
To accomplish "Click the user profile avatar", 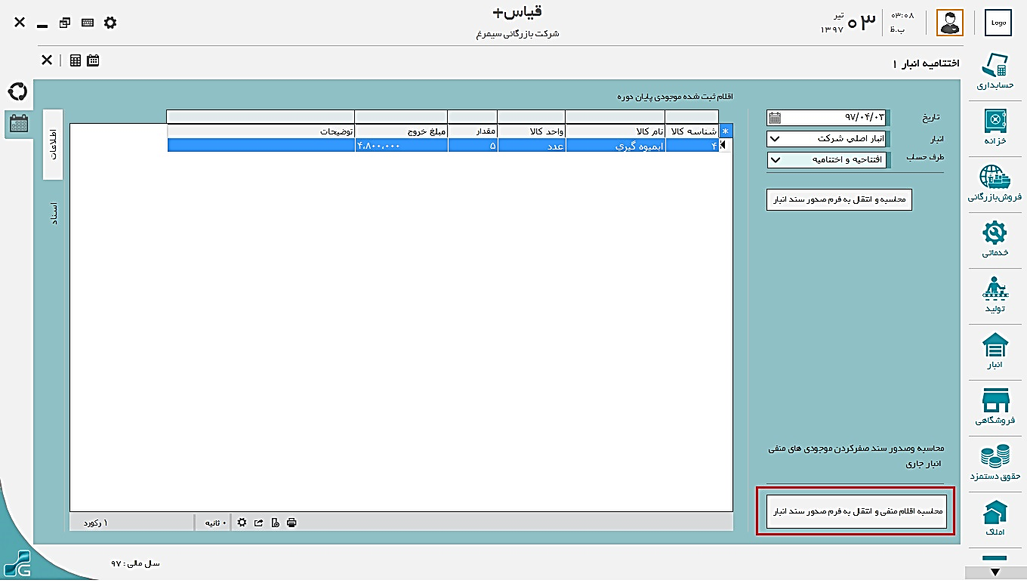I will (949, 23).
